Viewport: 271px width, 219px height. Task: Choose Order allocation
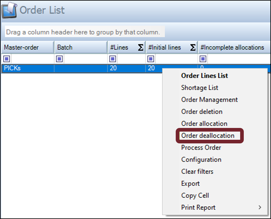click(x=204, y=123)
